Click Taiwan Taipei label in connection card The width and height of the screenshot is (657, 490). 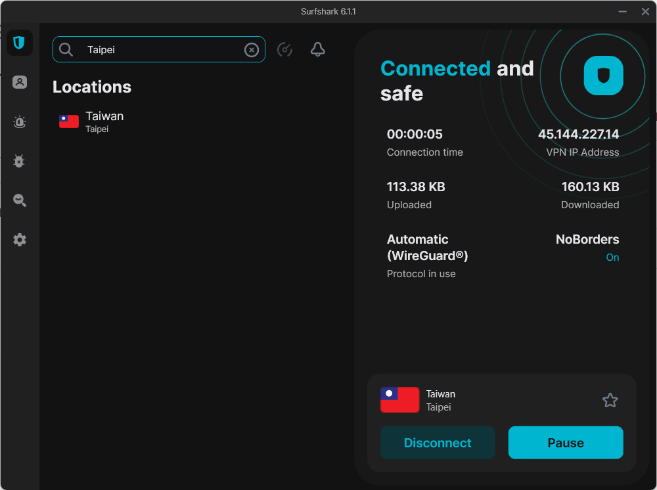440,401
